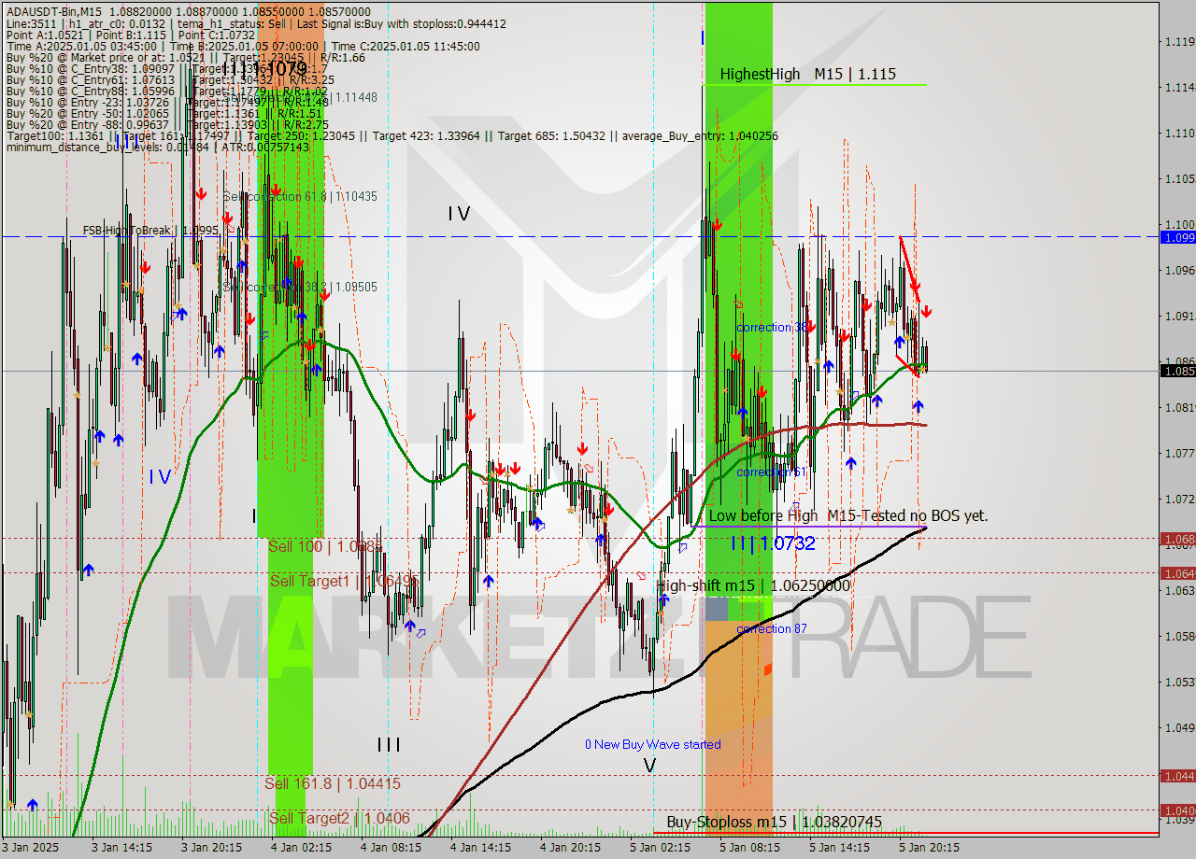Click the 'correction 38' label
The width and height of the screenshot is (1196, 859).
pyautogui.click(x=773, y=327)
